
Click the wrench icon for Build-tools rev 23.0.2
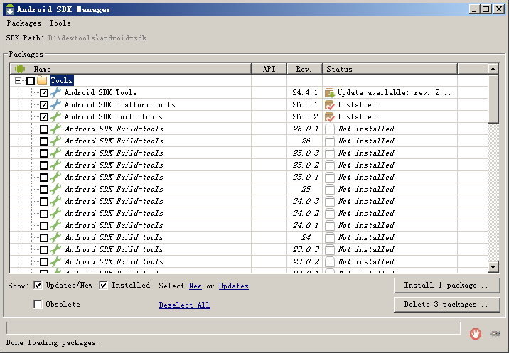(55, 261)
